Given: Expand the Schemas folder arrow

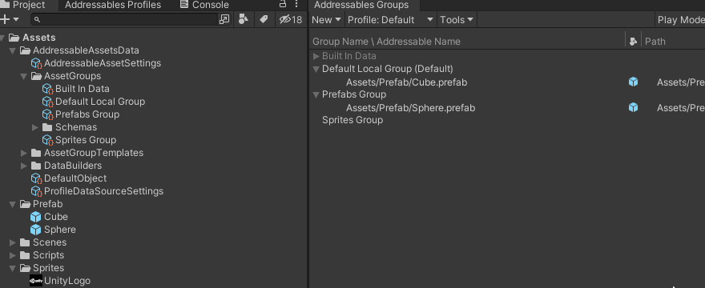Looking at the screenshot, I should click(35, 128).
